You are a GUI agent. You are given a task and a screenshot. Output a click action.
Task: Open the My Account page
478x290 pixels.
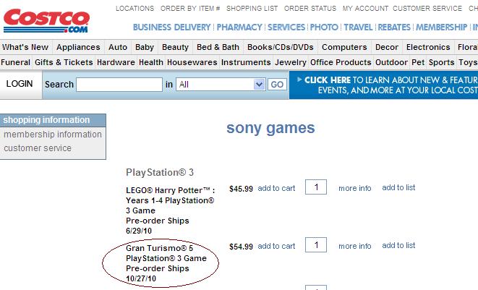pyautogui.click(x=366, y=9)
